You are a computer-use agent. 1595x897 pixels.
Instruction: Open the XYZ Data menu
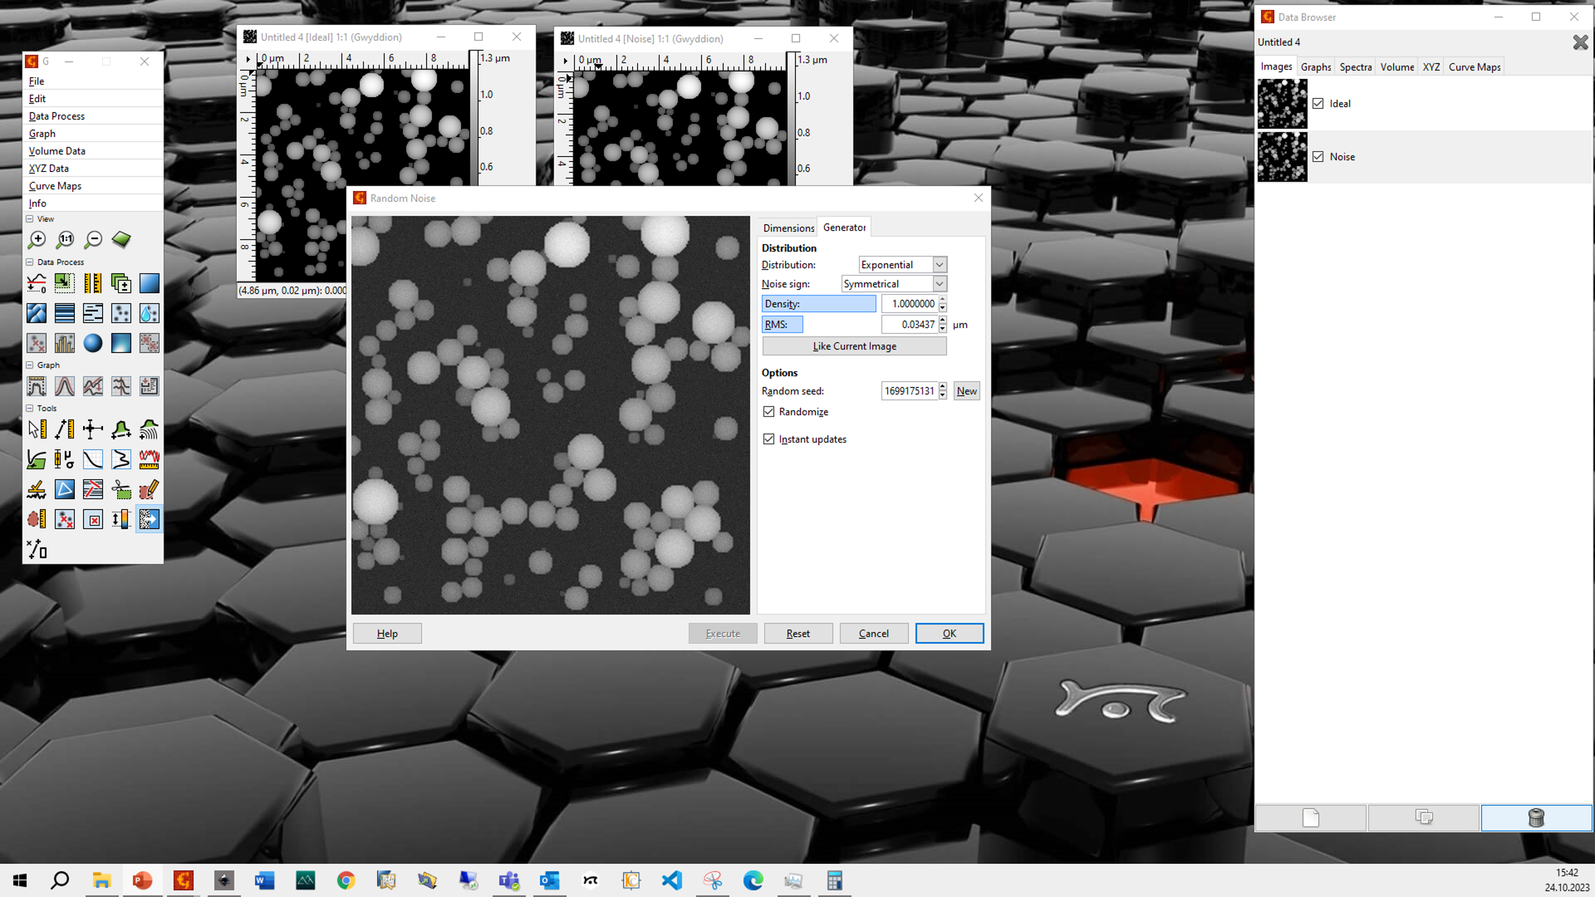pos(49,168)
